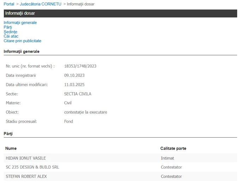247x183 pixels.
Task: Click the bold Informații generale section heading
Action: click(x=22, y=51)
